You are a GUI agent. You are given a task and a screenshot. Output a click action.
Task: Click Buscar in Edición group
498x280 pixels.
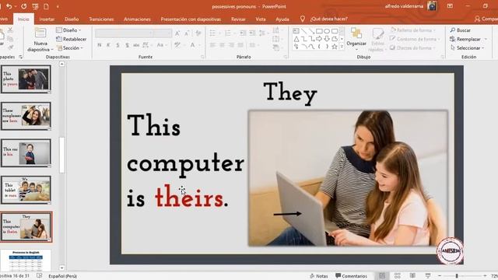[460, 30]
